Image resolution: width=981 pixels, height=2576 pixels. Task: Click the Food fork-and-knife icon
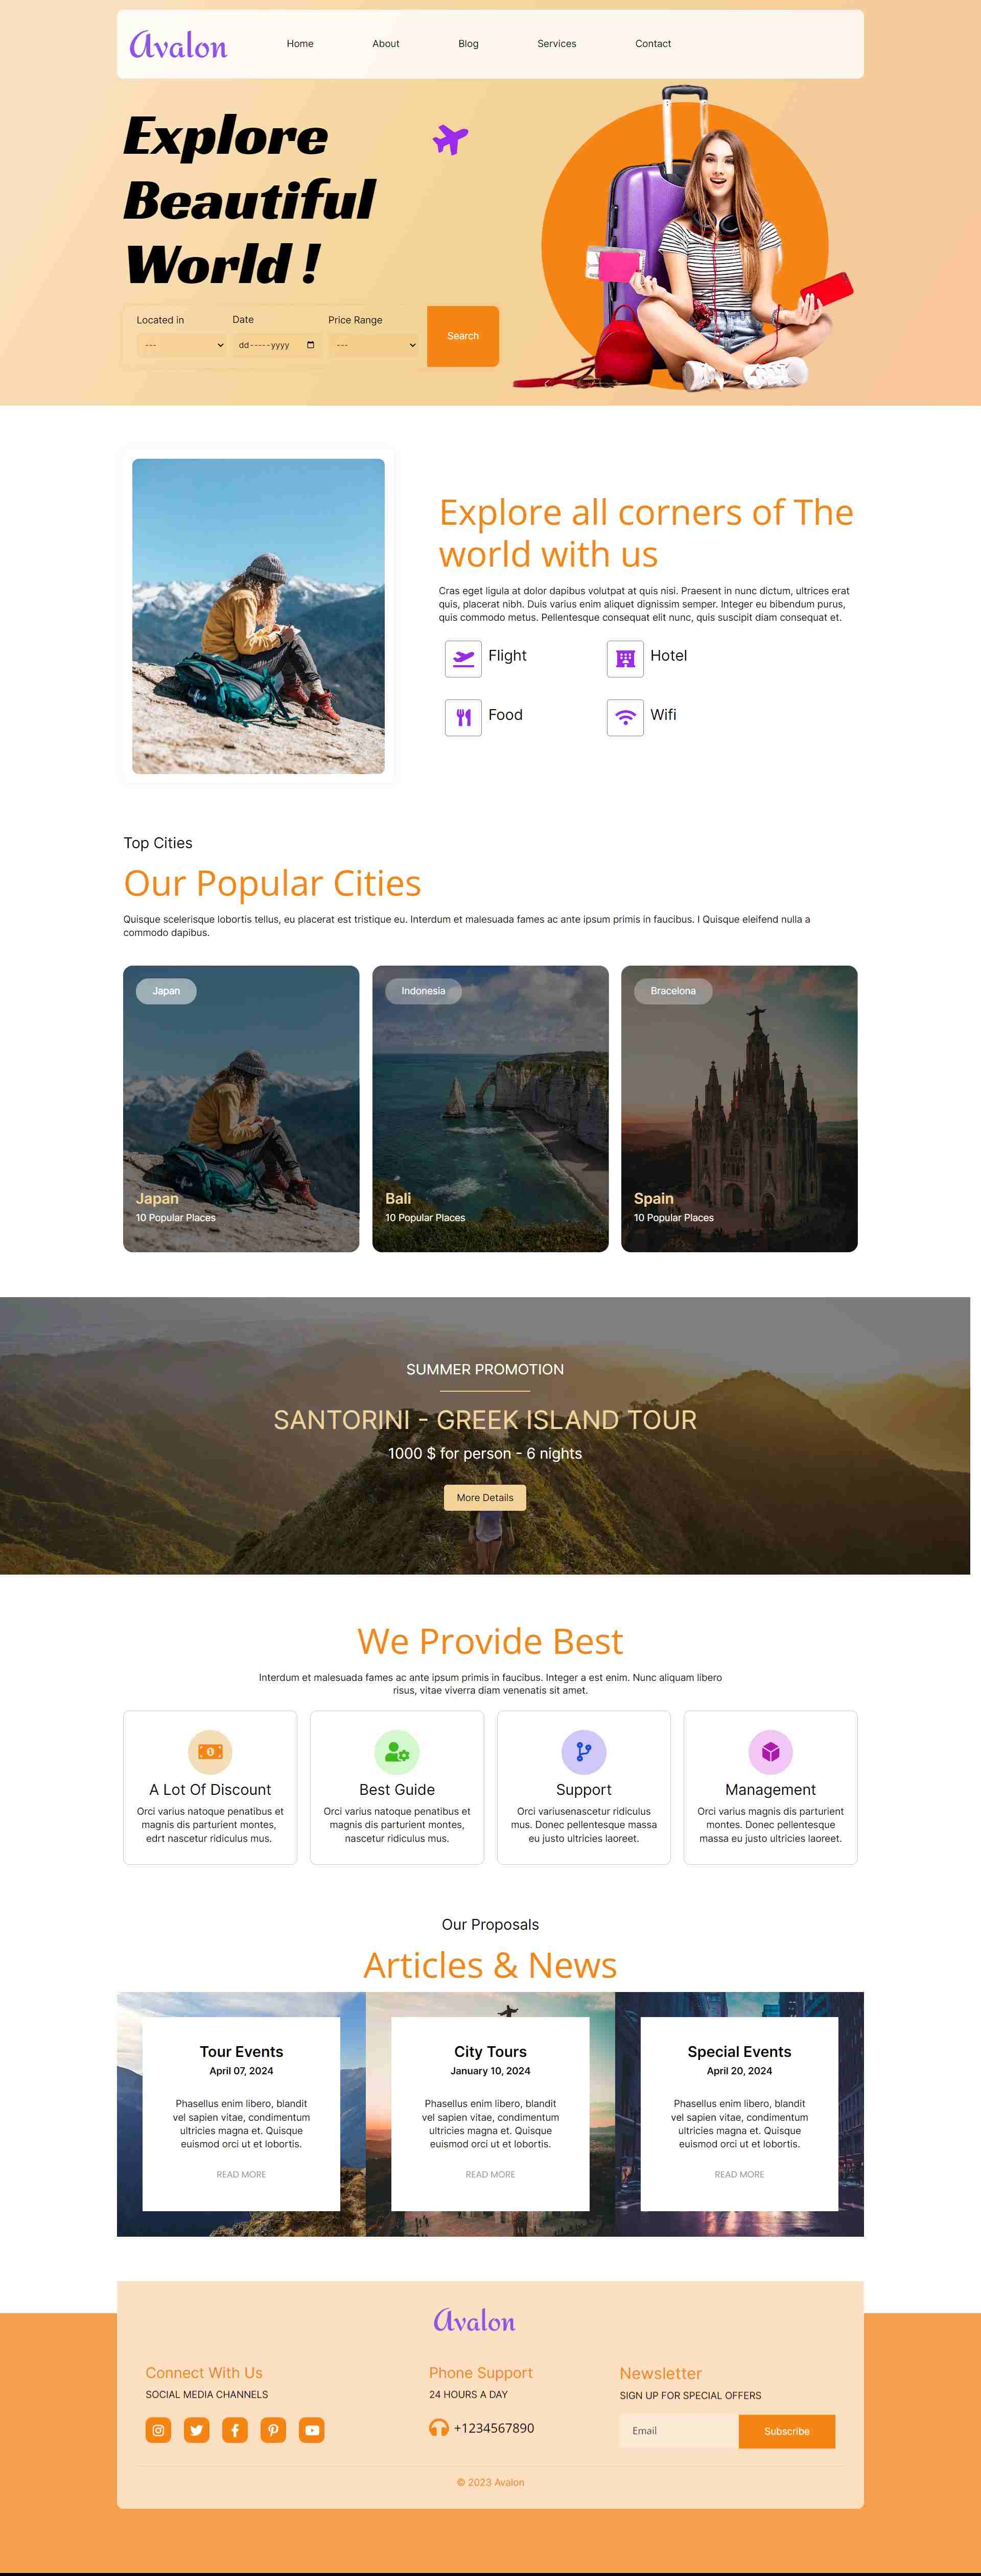463,717
